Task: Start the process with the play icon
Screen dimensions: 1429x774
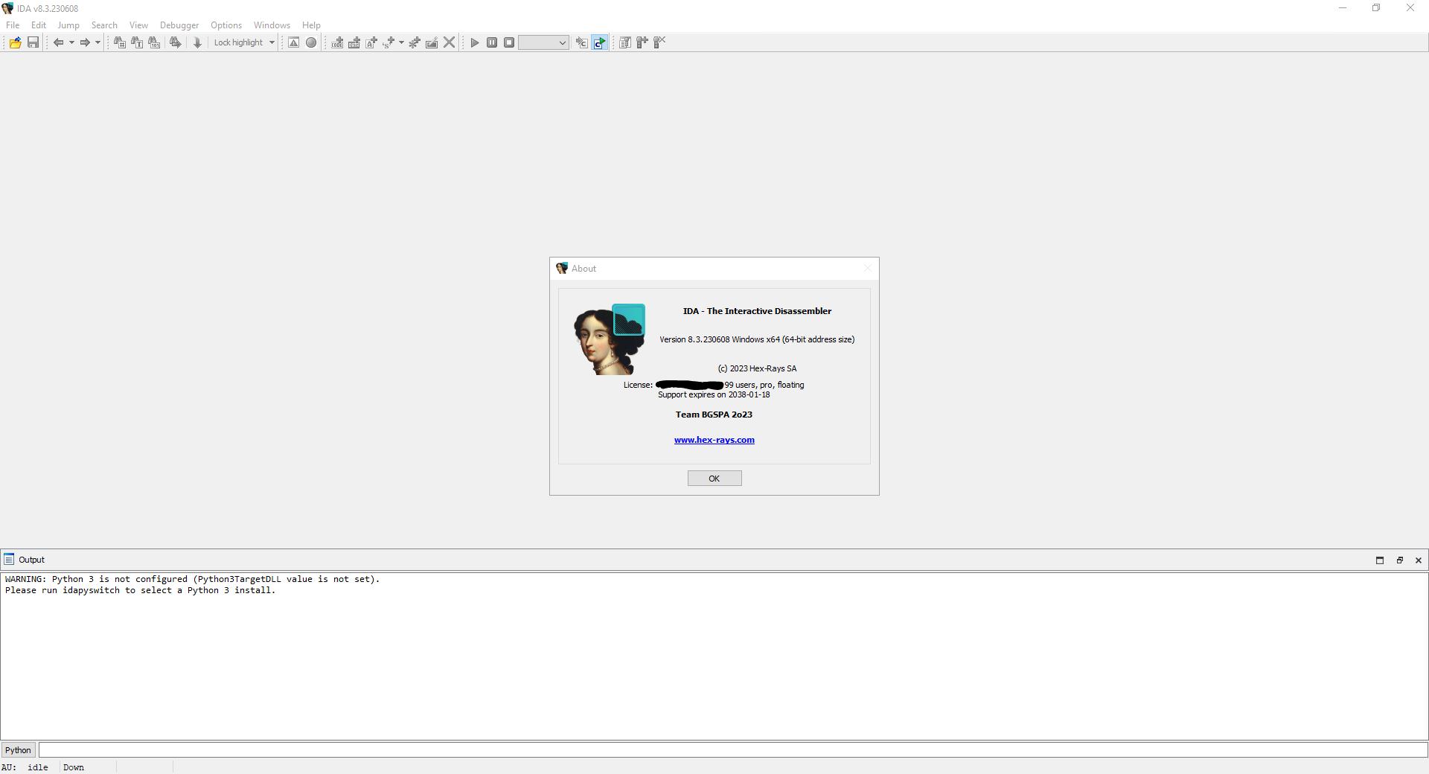Action: [475, 42]
